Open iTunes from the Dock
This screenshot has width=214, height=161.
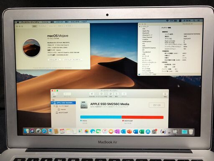pos(105,132)
